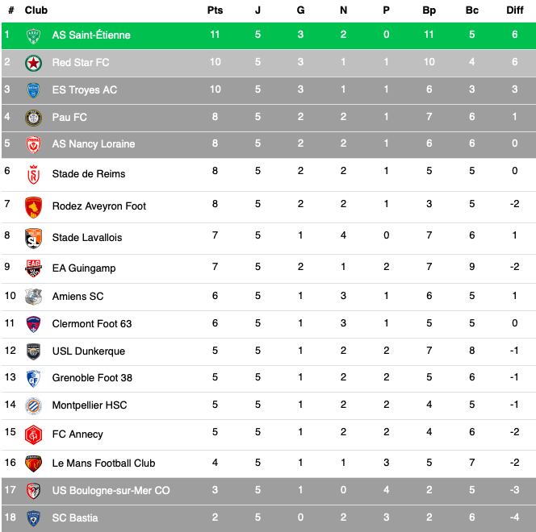The height and width of the screenshot is (532, 536).
Task: Sort table by Pts column header
Action: [x=215, y=10]
